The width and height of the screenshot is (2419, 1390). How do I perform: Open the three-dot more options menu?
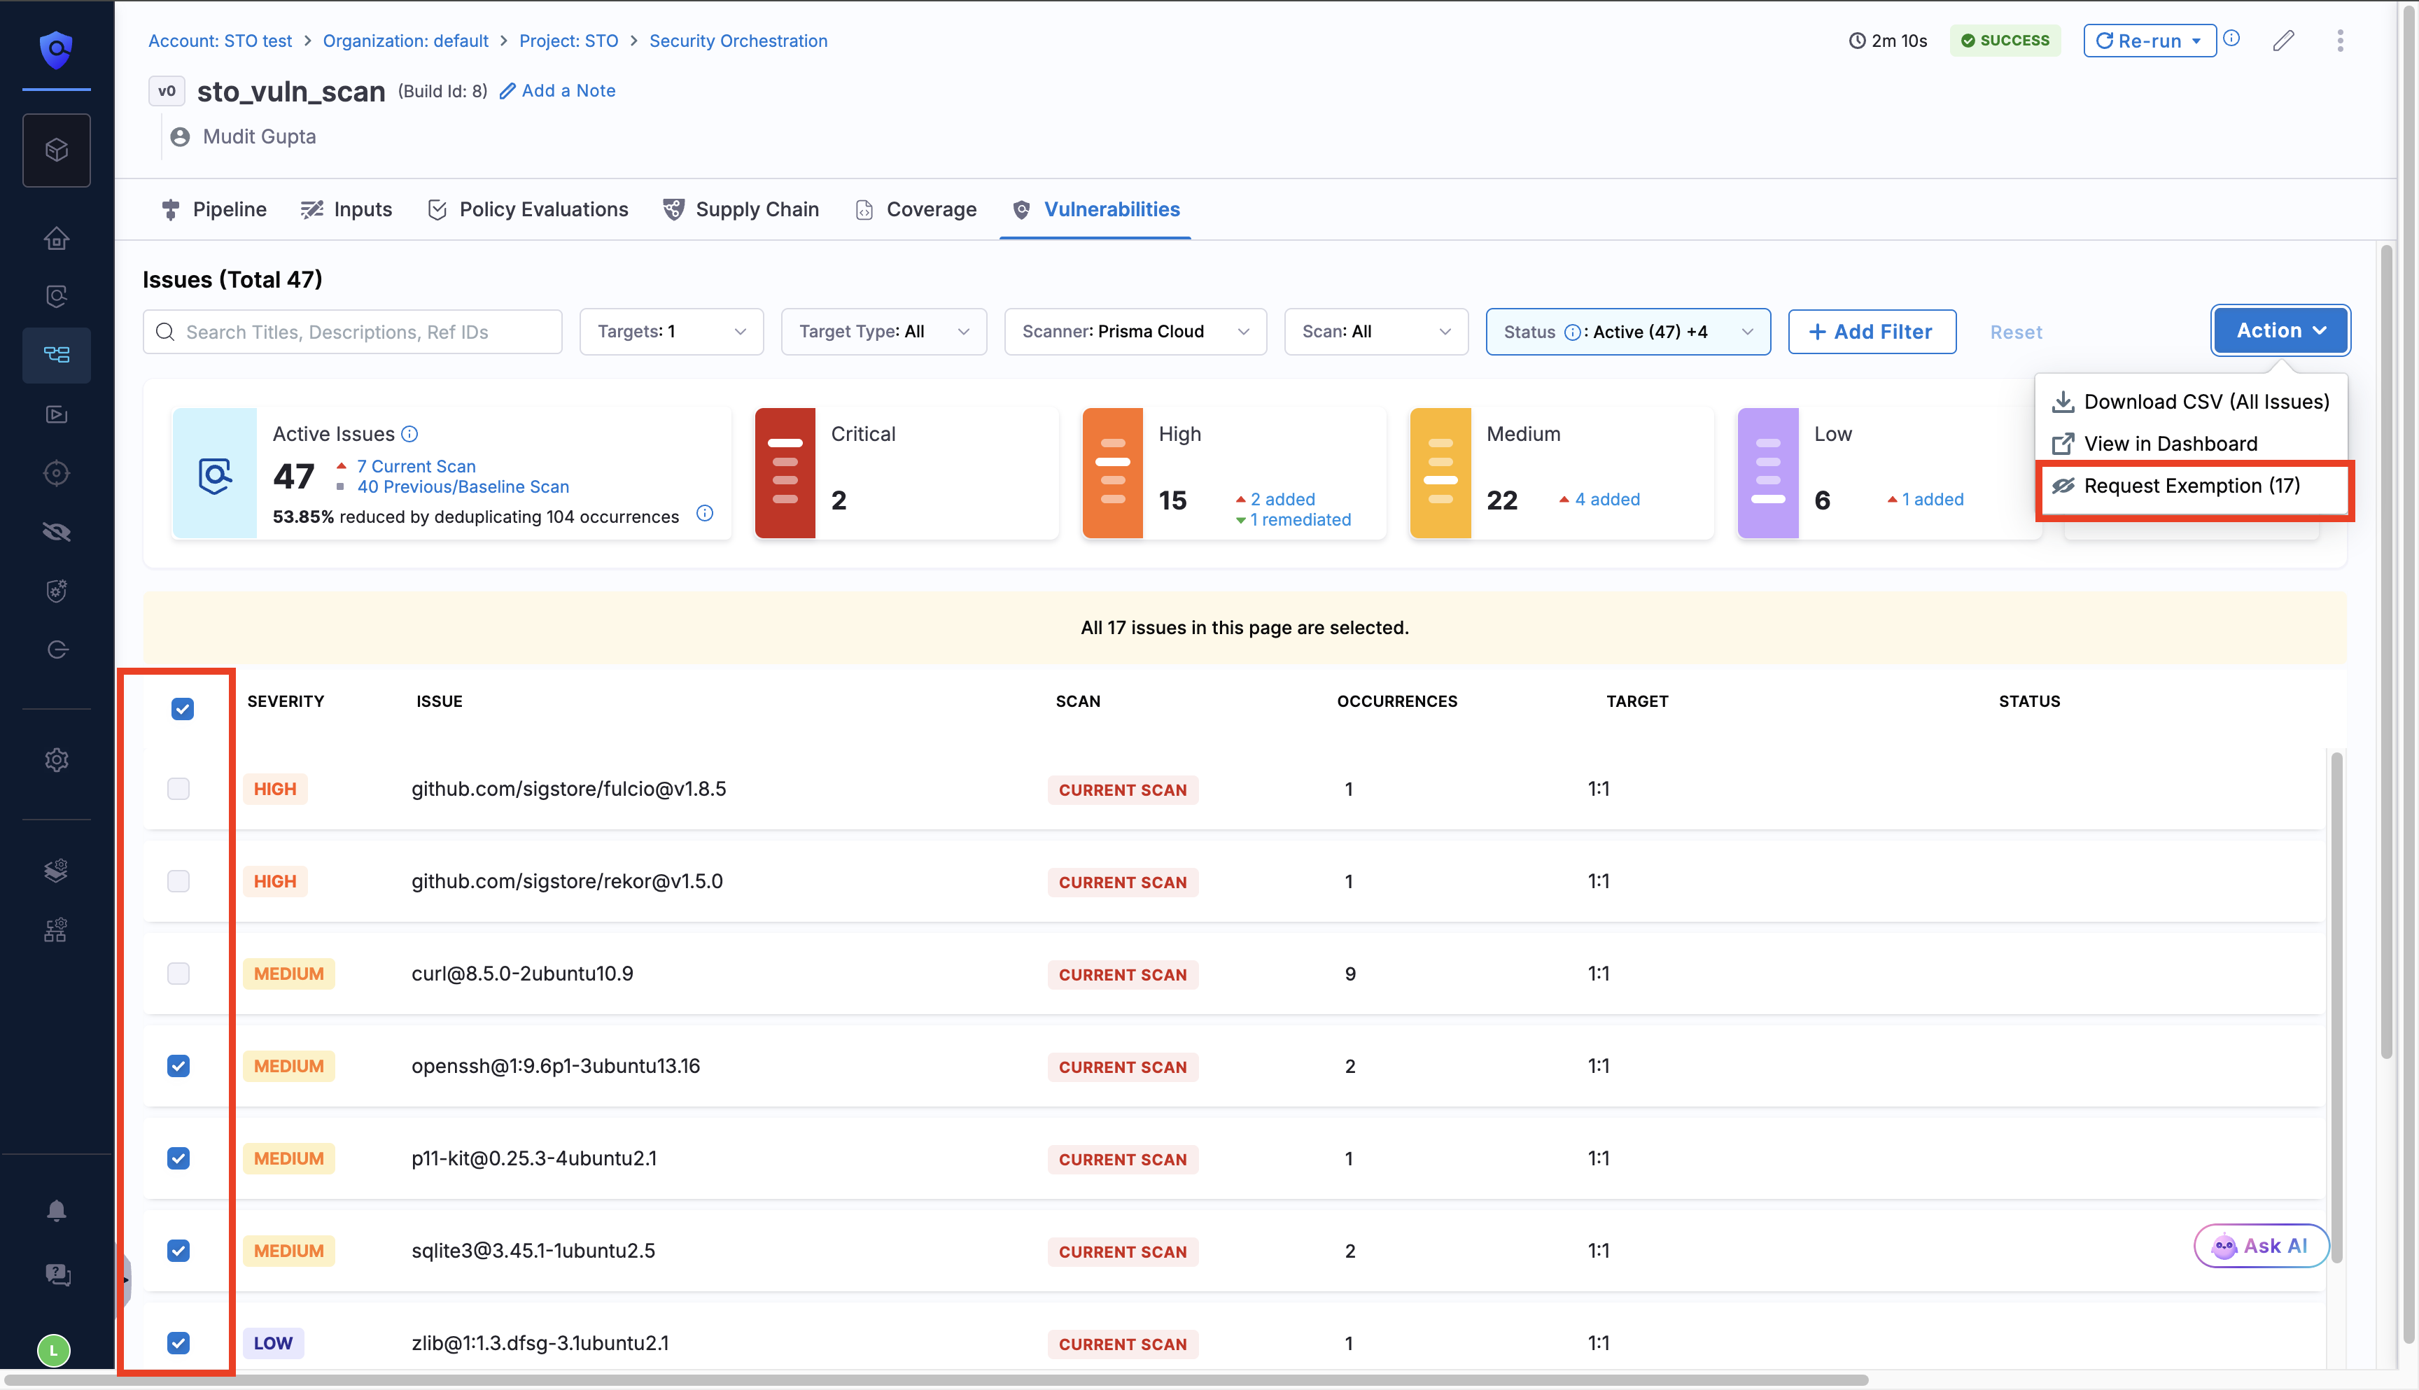click(x=2340, y=40)
